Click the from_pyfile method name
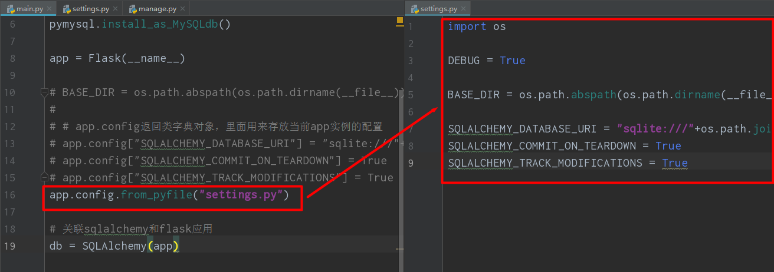Viewport: 774px width, 272px height. click(x=156, y=195)
